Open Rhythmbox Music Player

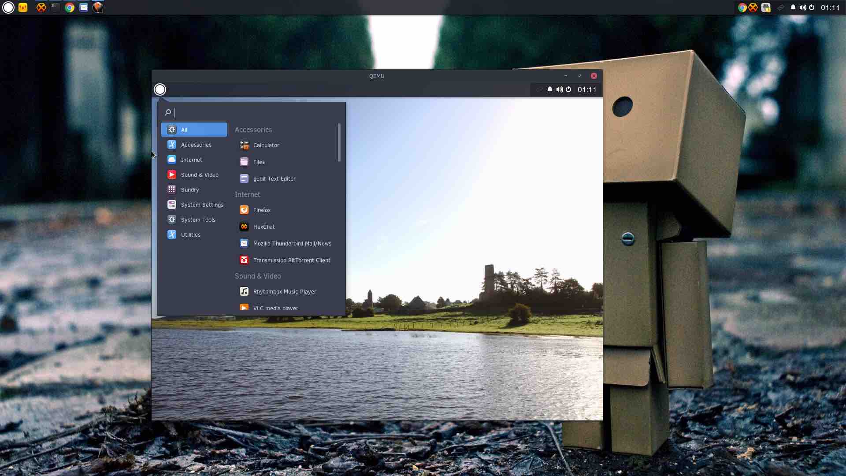[x=284, y=291]
